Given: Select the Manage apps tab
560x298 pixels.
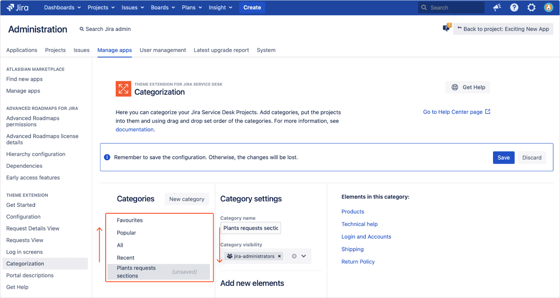Looking at the screenshot, I should [x=114, y=50].
